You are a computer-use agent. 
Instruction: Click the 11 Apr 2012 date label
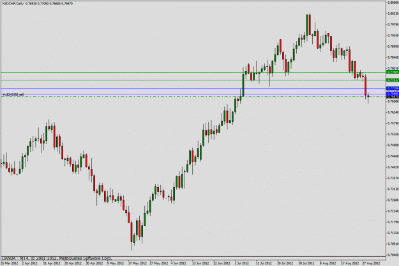coord(52,263)
